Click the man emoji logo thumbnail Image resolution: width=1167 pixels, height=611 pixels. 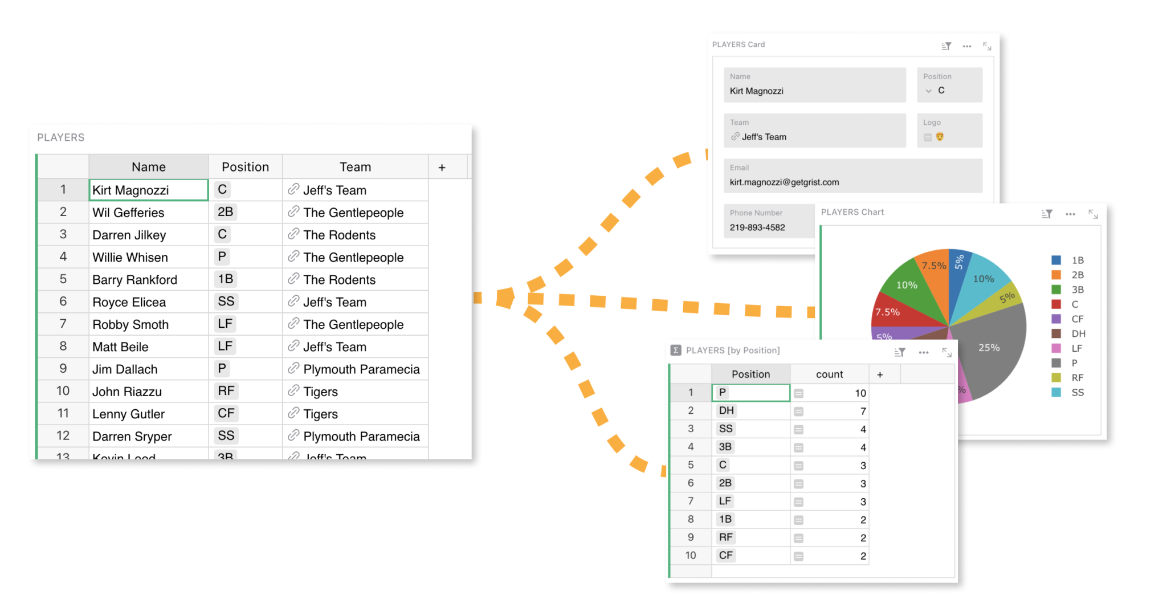939,137
